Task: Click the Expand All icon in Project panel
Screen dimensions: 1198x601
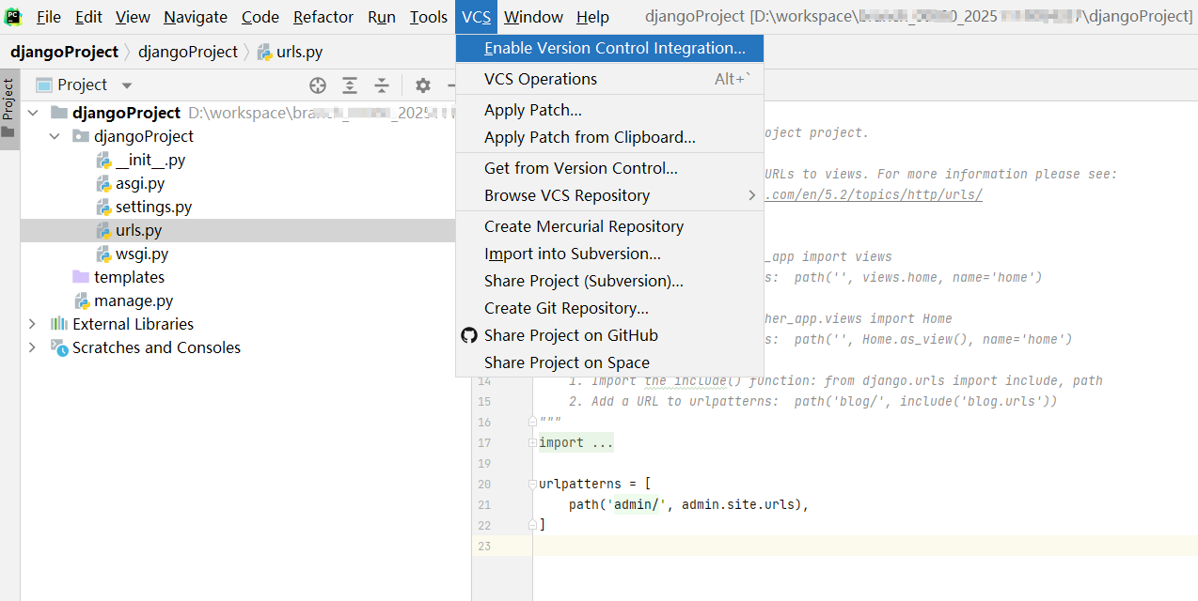Action: (350, 85)
